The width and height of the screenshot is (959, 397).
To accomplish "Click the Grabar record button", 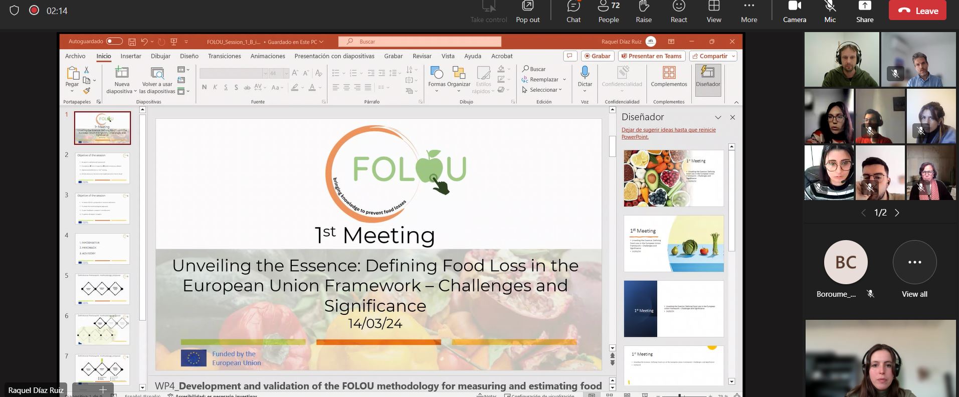I will click(598, 56).
